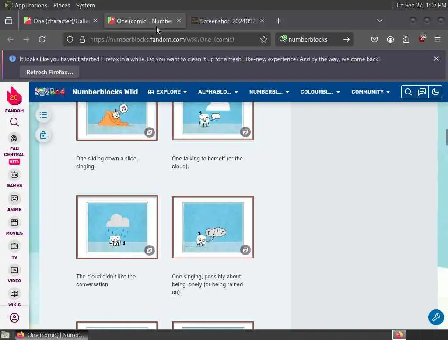Reload the current page
This screenshot has height=340, width=448.
point(42,39)
